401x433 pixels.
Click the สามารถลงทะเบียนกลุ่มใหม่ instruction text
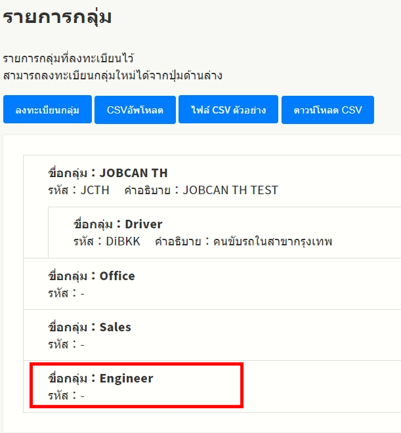112,75
